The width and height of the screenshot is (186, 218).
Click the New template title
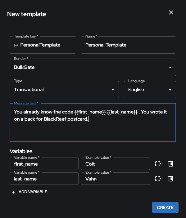26,14
